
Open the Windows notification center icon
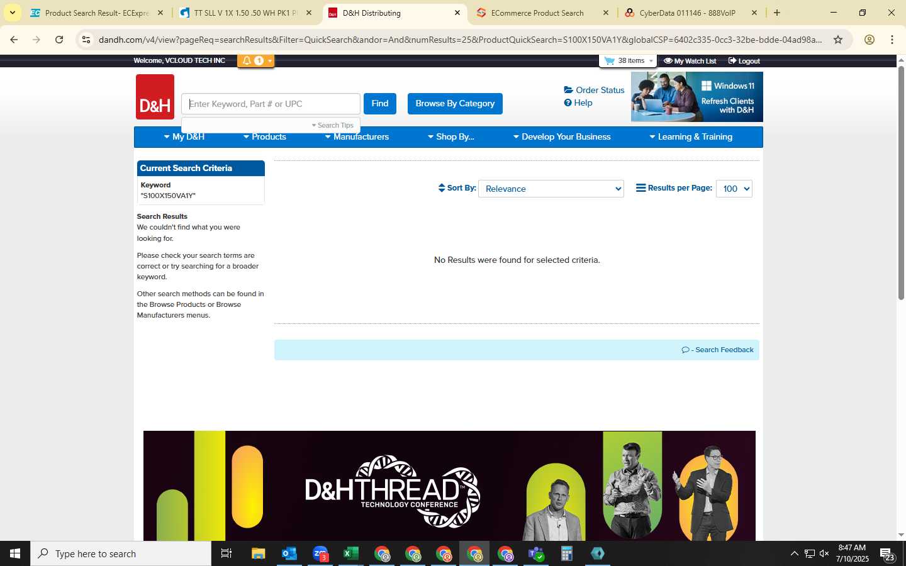pyautogui.click(x=887, y=555)
